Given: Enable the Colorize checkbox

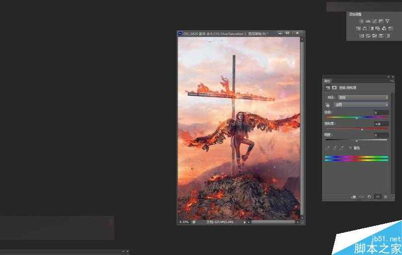Looking at the screenshot, I should (350, 148).
